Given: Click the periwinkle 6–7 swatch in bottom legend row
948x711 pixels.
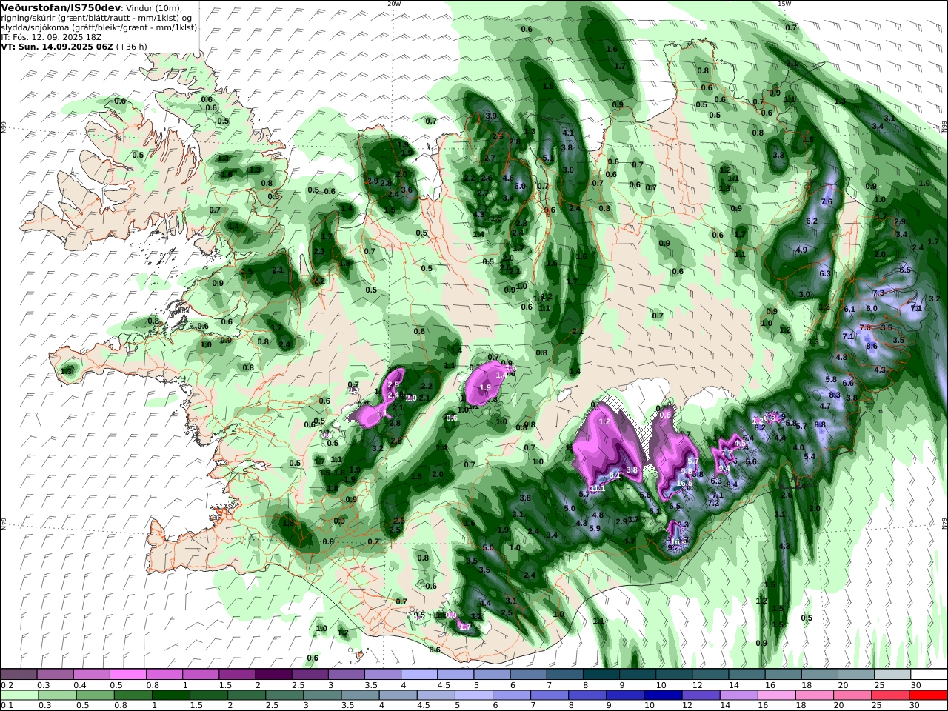Looking at the screenshot, I should tap(512, 695).
